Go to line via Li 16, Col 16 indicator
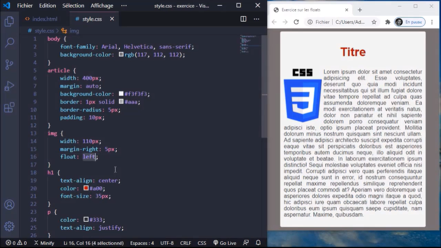 click(x=93, y=243)
